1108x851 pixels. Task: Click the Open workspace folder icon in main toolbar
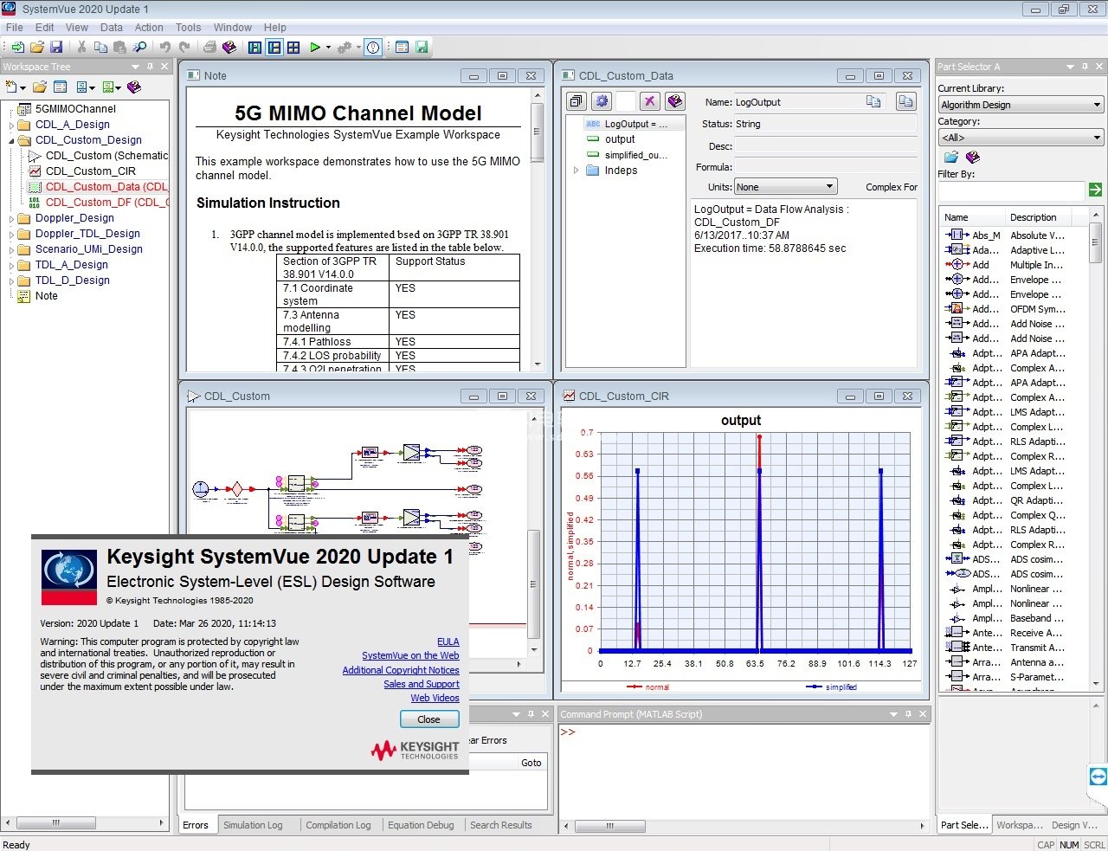pyautogui.click(x=36, y=48)
